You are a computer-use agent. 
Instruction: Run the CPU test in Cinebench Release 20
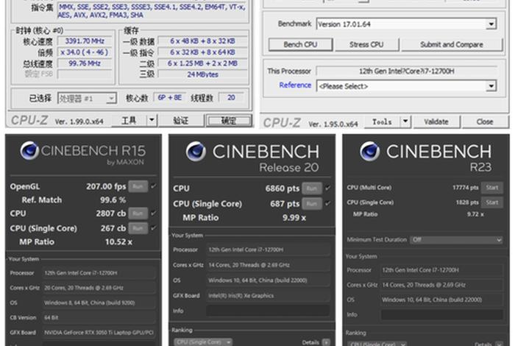coord(312,188)
